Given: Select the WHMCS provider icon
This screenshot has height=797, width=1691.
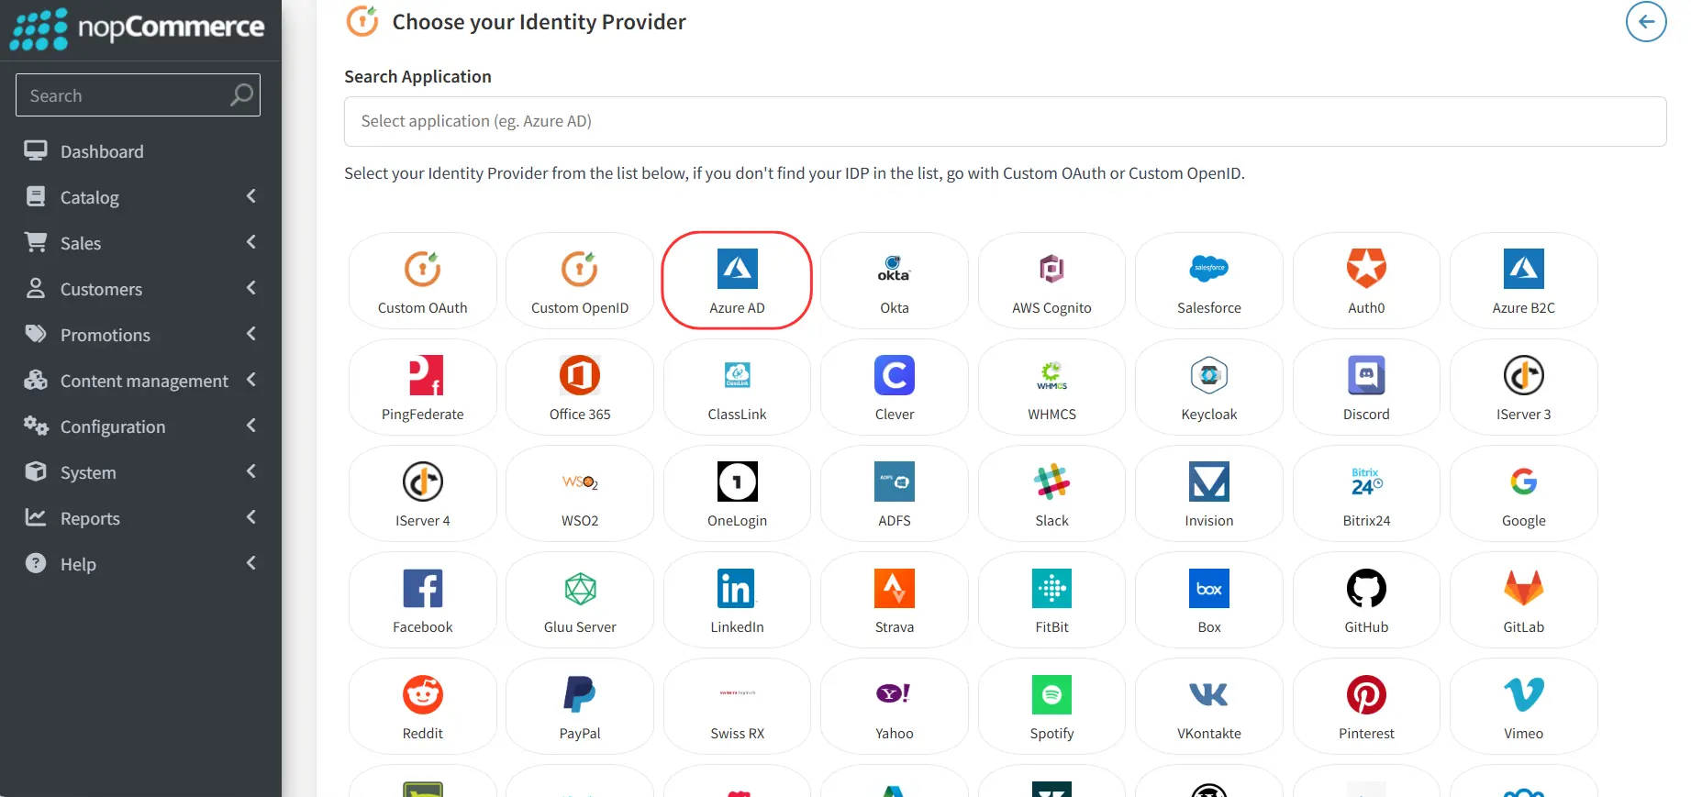Looking at the screenshot, I should pyautogui.click(x=1051, y=375).
